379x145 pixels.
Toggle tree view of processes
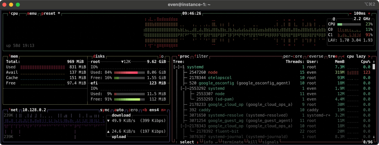332,56
